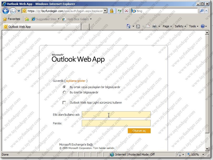The width and height of the screenshot is (213, 160).
Task: Minimize the Internet Explorer window
Action: [x=198, y=4]
